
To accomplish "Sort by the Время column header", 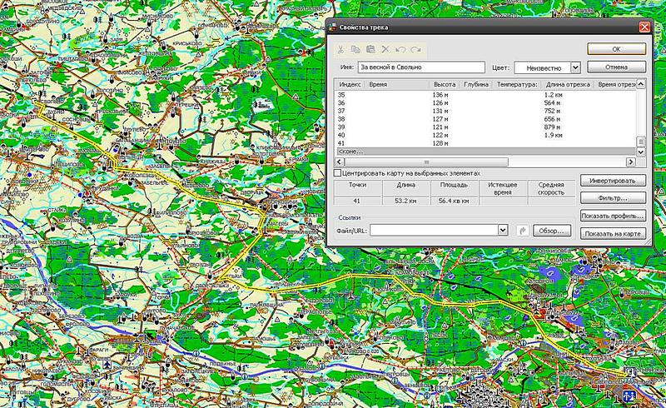I will pos(398,85).
